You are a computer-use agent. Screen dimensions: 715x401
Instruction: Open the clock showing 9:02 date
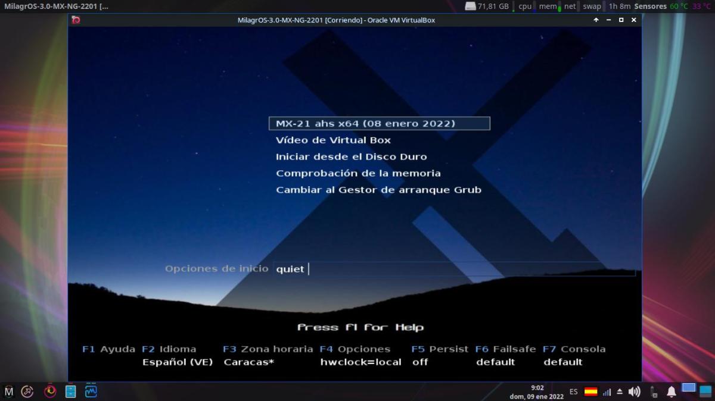click(x=537, y=391)
